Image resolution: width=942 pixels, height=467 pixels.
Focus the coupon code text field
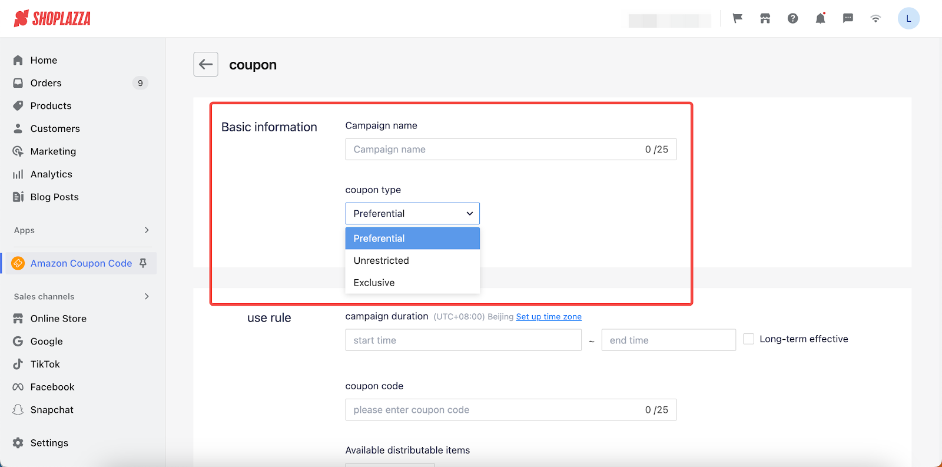pos(495,410)
